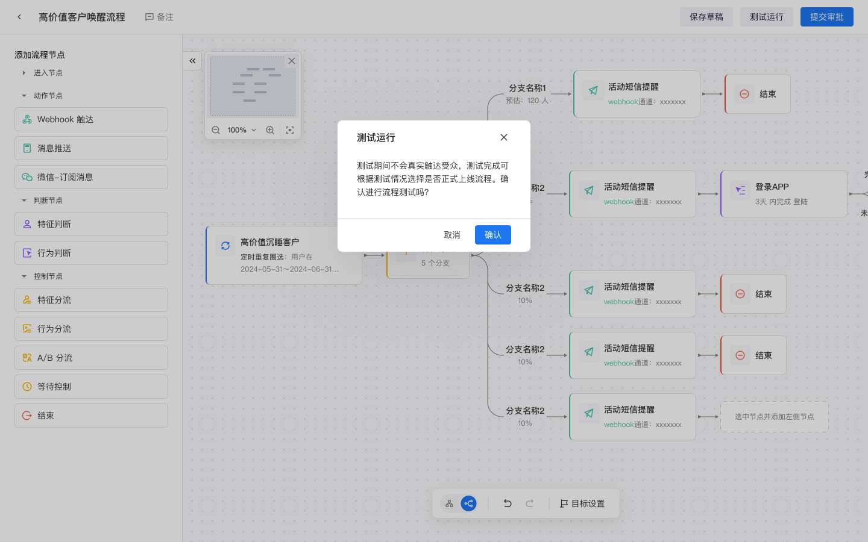Click 活动短信提醒 node of 分支名称1

(637, 94)
